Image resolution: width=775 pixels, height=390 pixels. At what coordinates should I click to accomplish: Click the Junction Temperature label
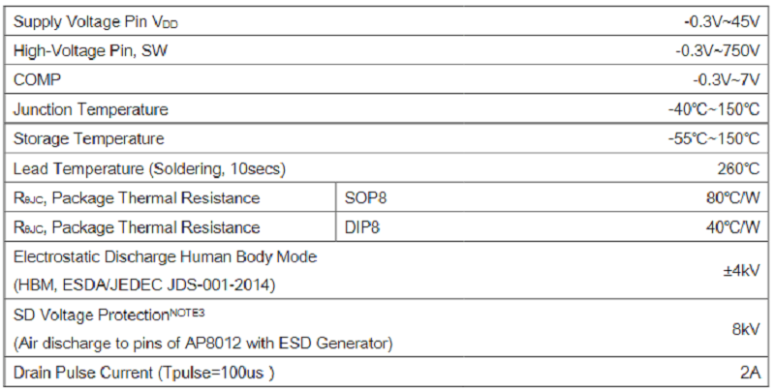point(90,109)
